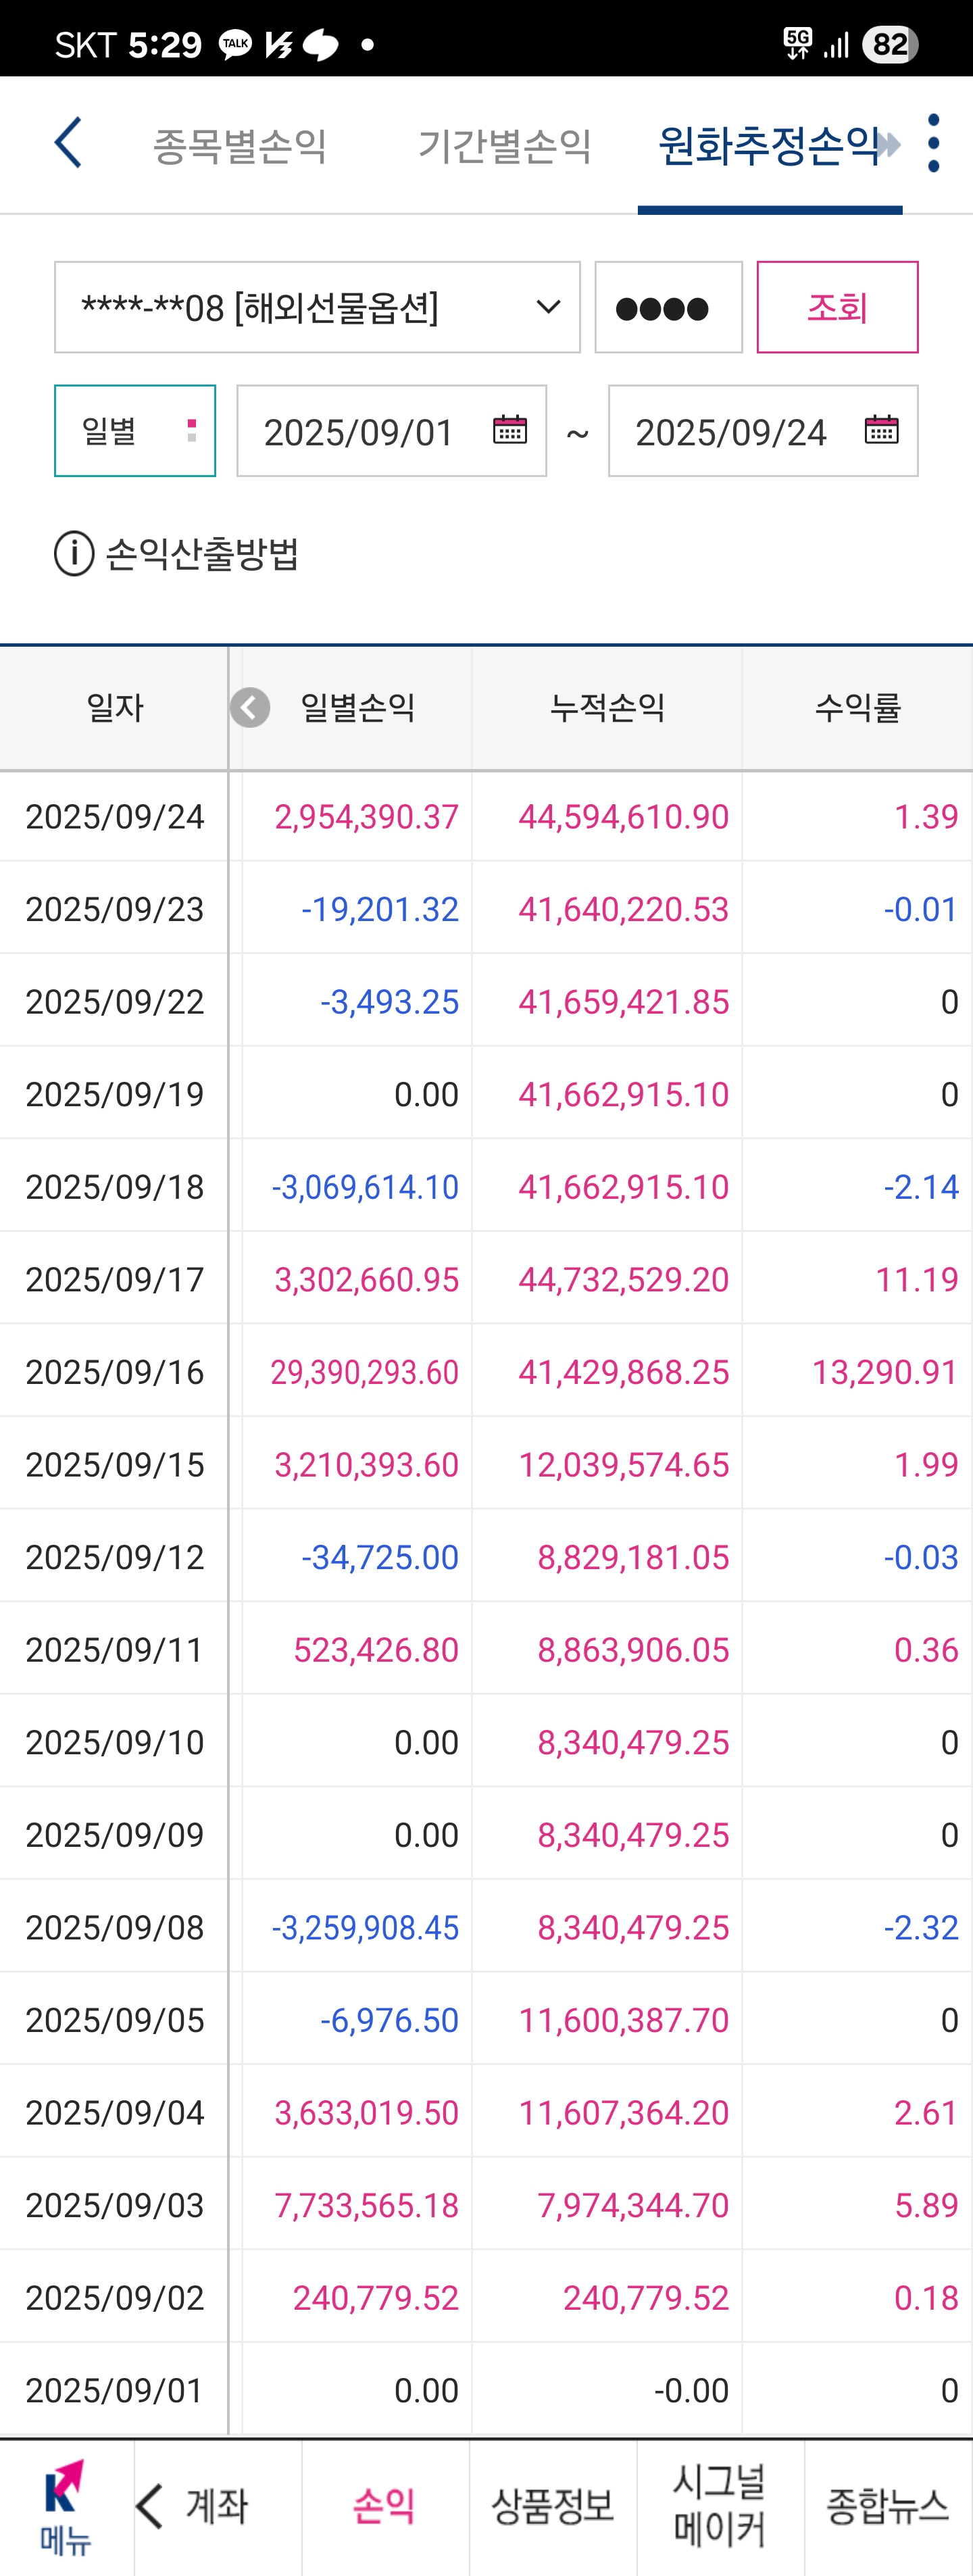Open the 일별 period type dropdown

pos(135,431)
